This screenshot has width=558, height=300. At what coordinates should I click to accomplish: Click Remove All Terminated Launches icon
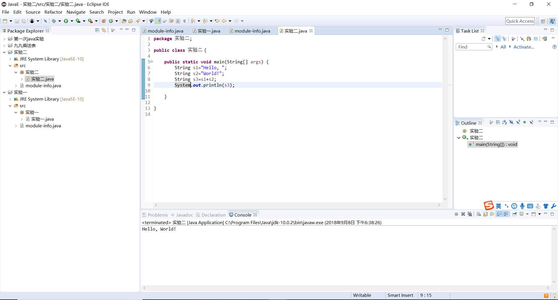(x=470, y=214)
